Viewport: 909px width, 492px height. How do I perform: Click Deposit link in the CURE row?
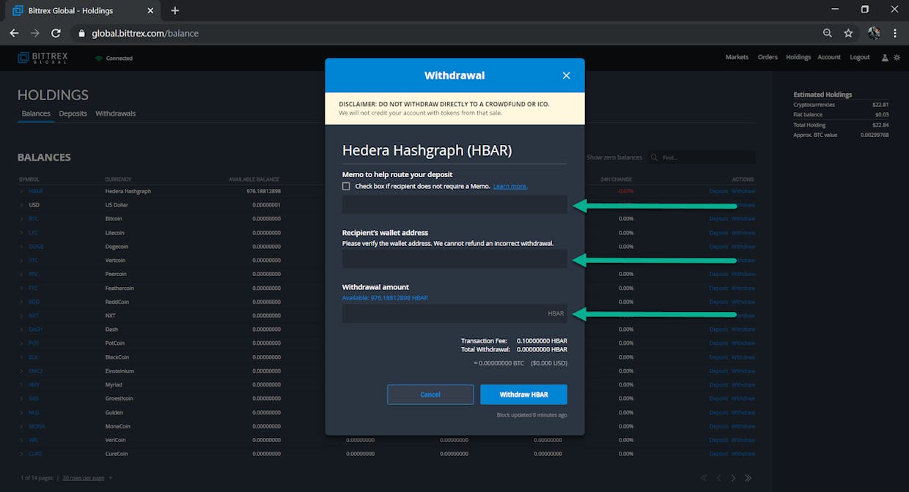(x=718, y=454)
